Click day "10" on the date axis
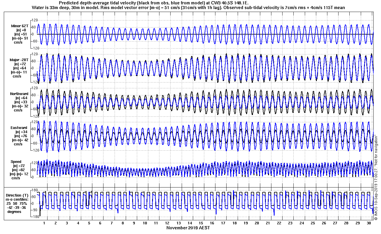This screenshot has height=234, width=381. click(145, 223)
